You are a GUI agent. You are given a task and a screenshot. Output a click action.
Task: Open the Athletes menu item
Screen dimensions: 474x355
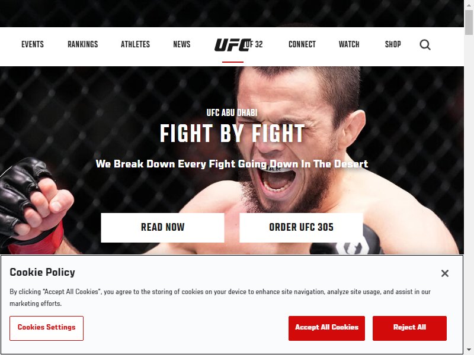135,44
